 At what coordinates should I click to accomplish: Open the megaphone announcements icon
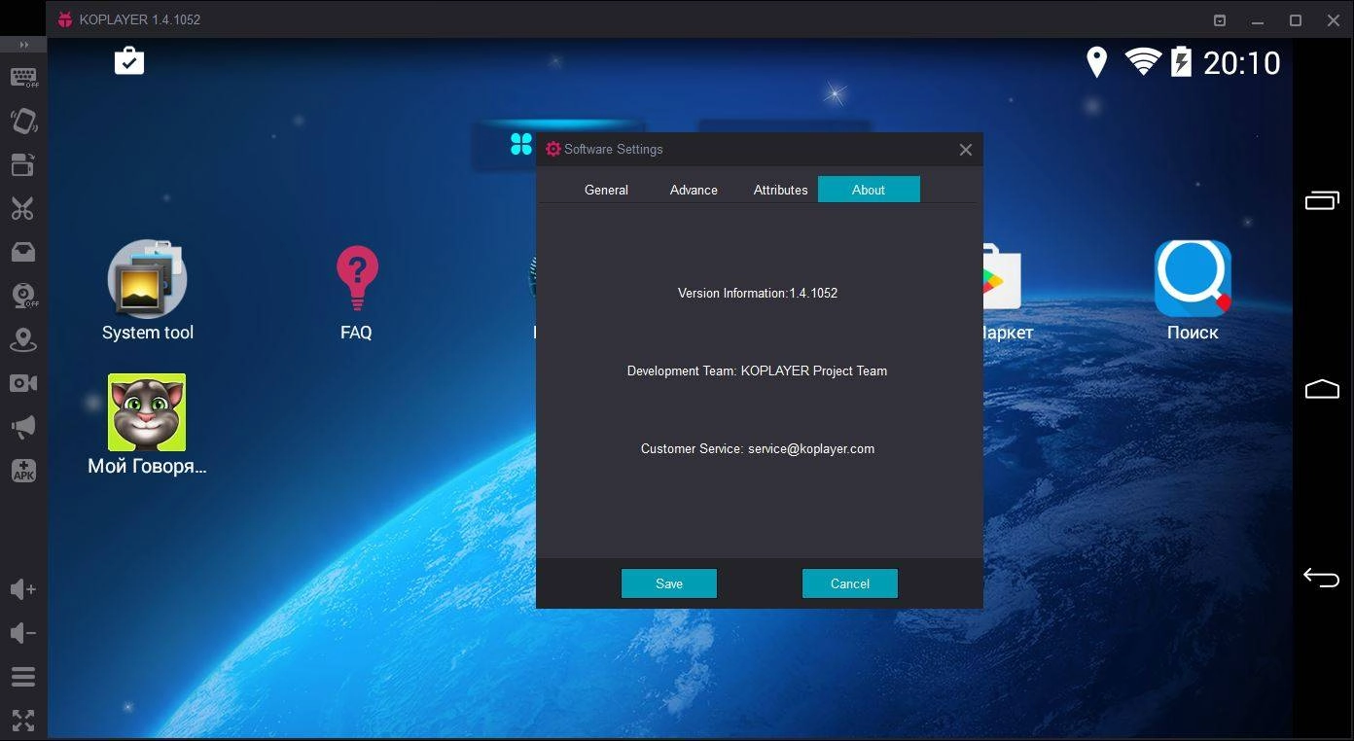coord(23,427)
